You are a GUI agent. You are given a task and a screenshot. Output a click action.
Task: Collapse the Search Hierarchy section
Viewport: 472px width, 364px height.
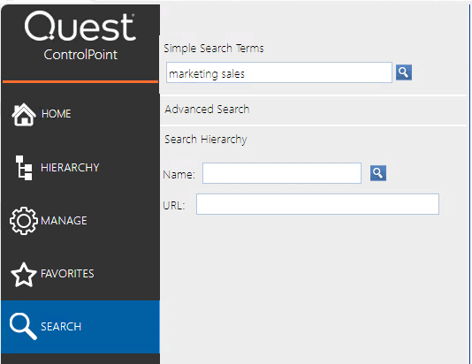tap(206, 140)
